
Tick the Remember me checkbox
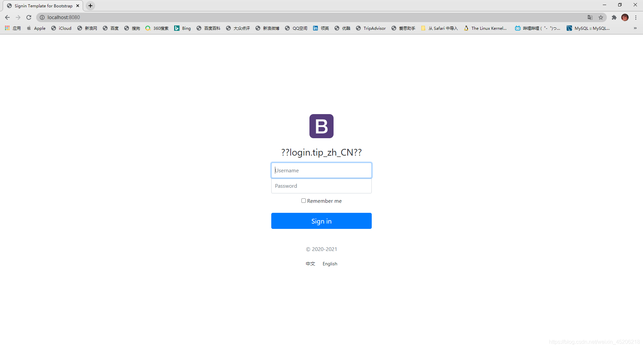(303, 201)
